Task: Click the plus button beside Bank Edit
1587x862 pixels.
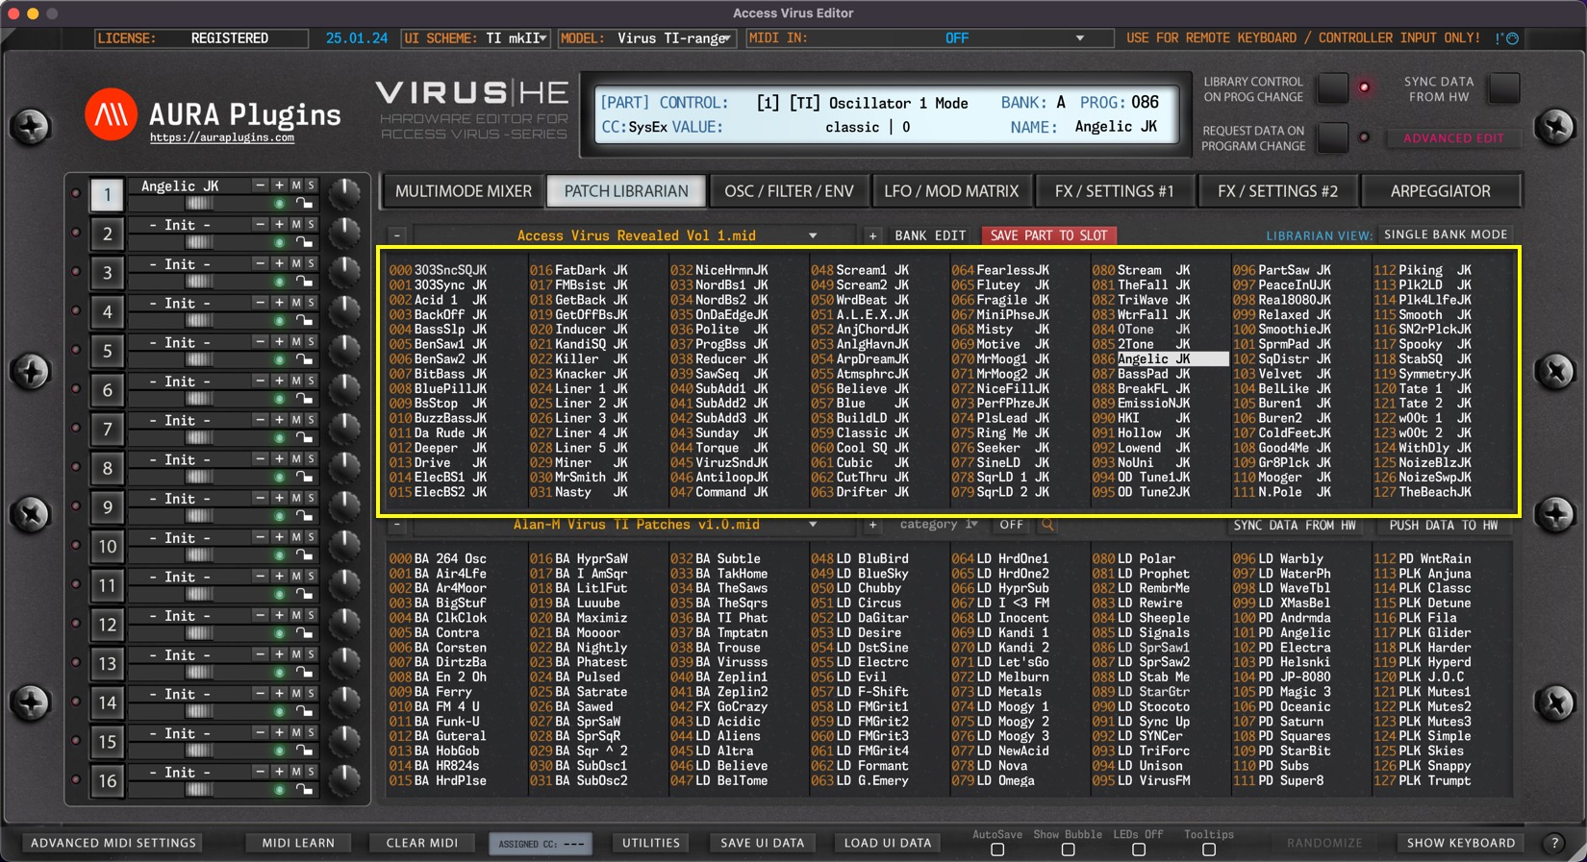Action: tap(872, 235)
